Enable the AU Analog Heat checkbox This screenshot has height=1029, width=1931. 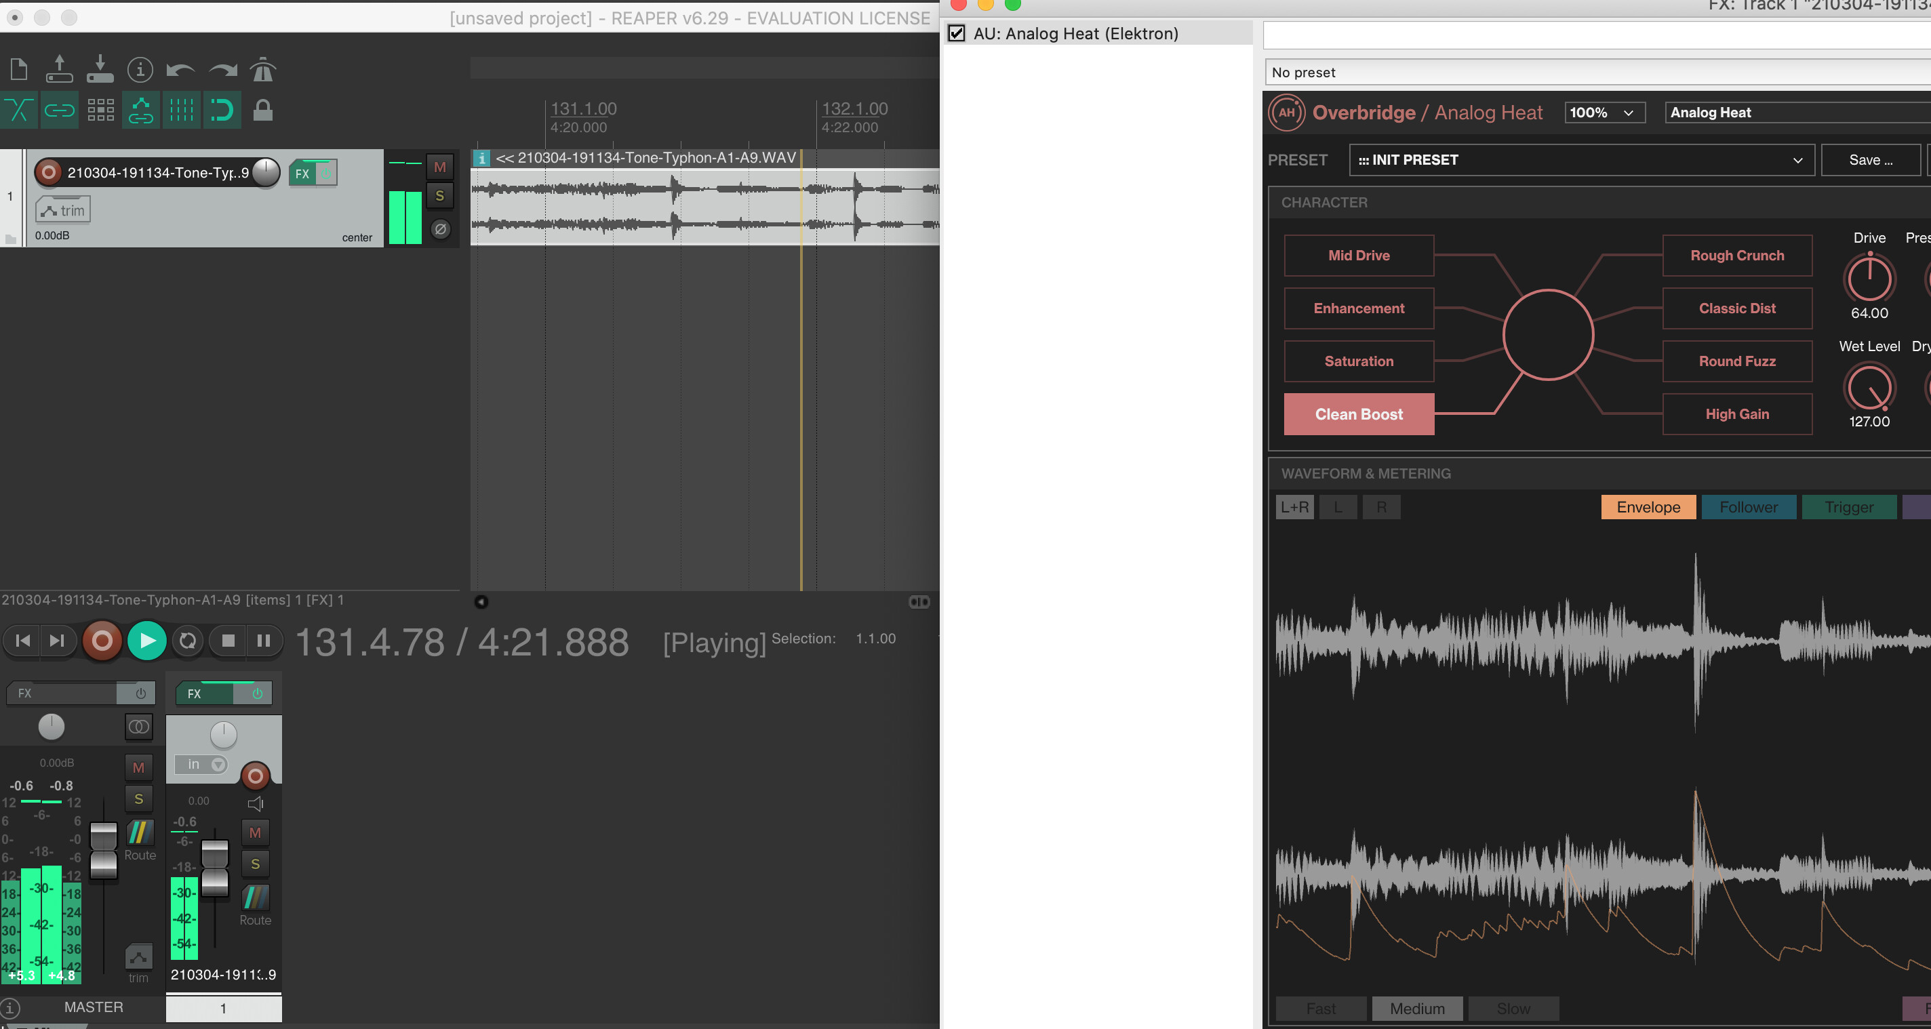point(957,34)
